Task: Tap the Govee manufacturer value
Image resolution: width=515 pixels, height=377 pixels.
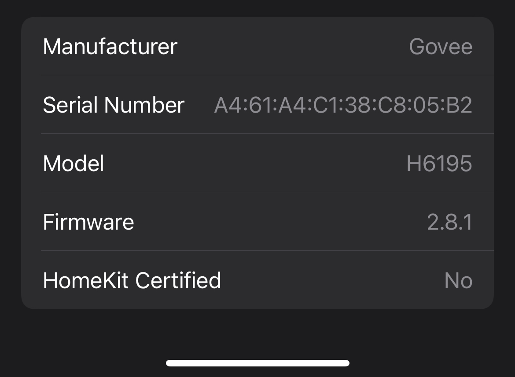Action: pyautogui.click(x=441, y=46)
